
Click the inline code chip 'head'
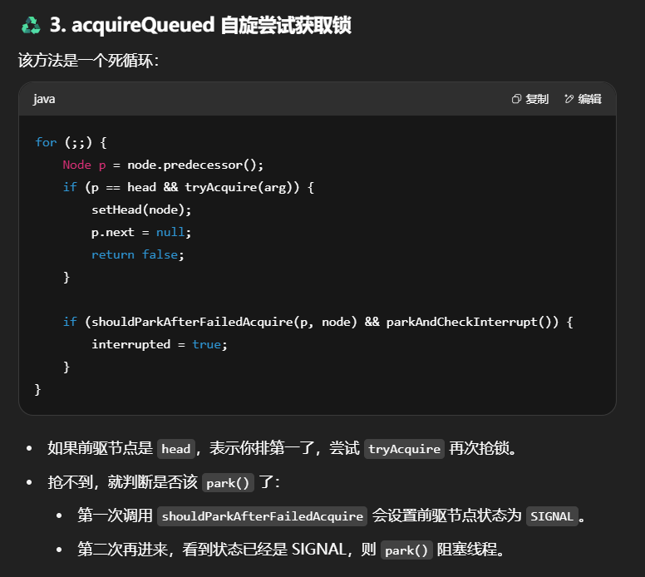pos(176,449)
